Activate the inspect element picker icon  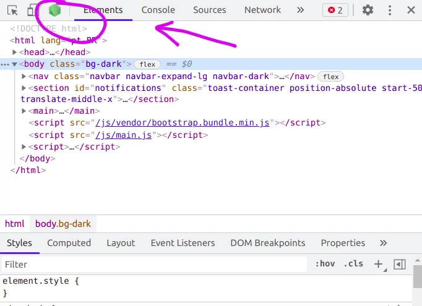(12, 11)
